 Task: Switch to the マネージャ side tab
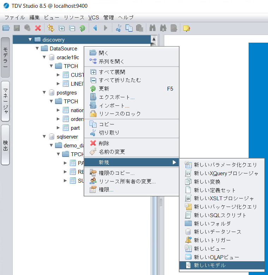(5, 101)
